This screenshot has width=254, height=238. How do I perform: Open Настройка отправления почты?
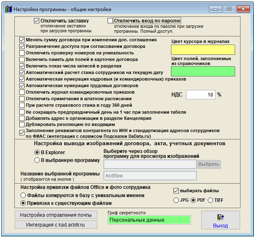(x=56, y=215)
